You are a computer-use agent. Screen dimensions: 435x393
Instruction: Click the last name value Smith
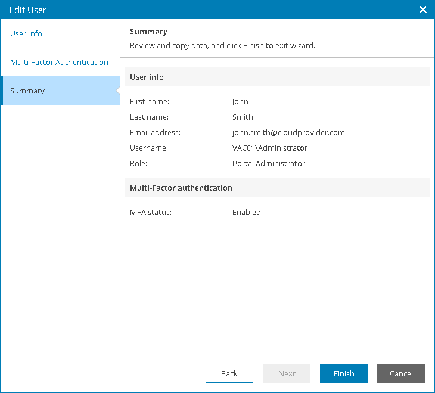click(x=243, y=117)
